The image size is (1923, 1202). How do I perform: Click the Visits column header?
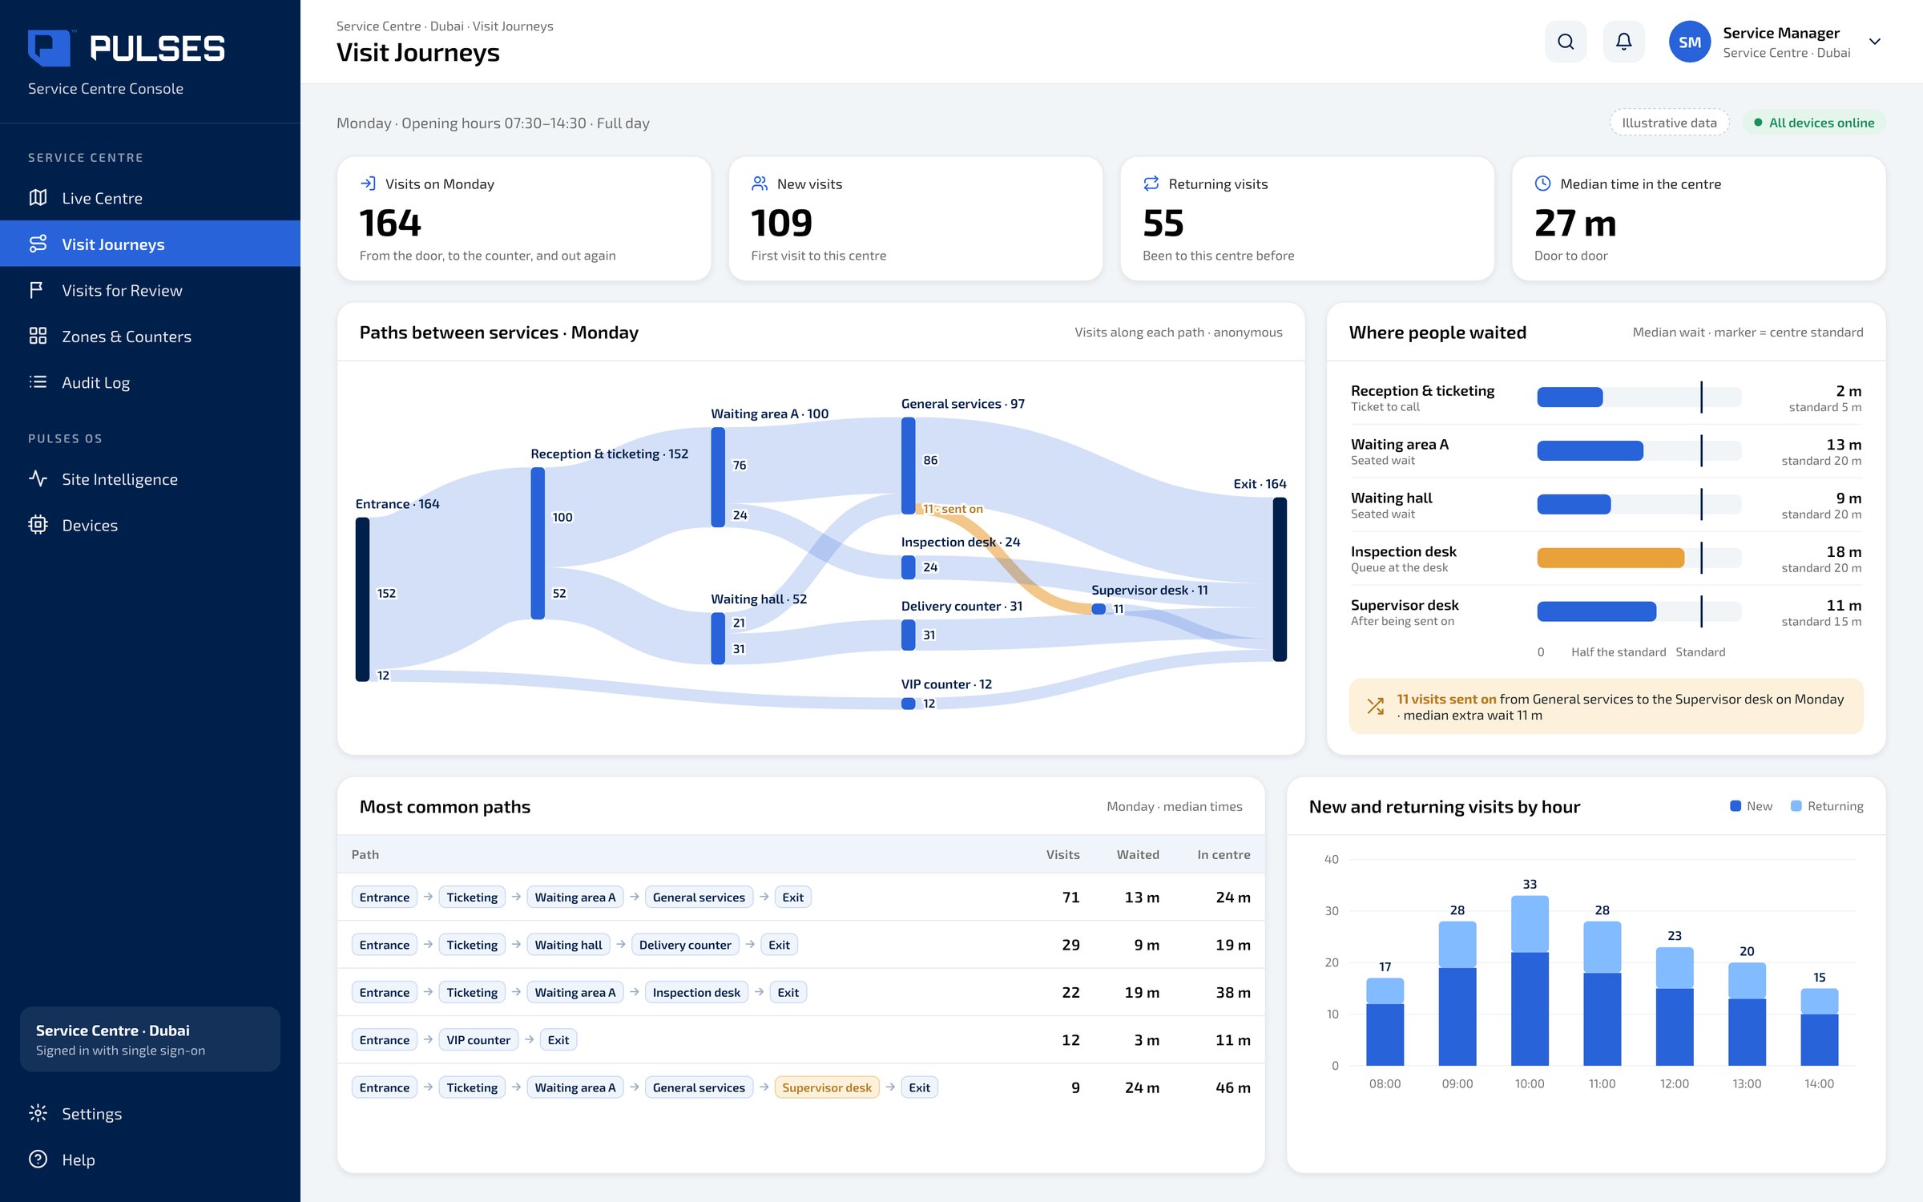(x=1062, y=854)
